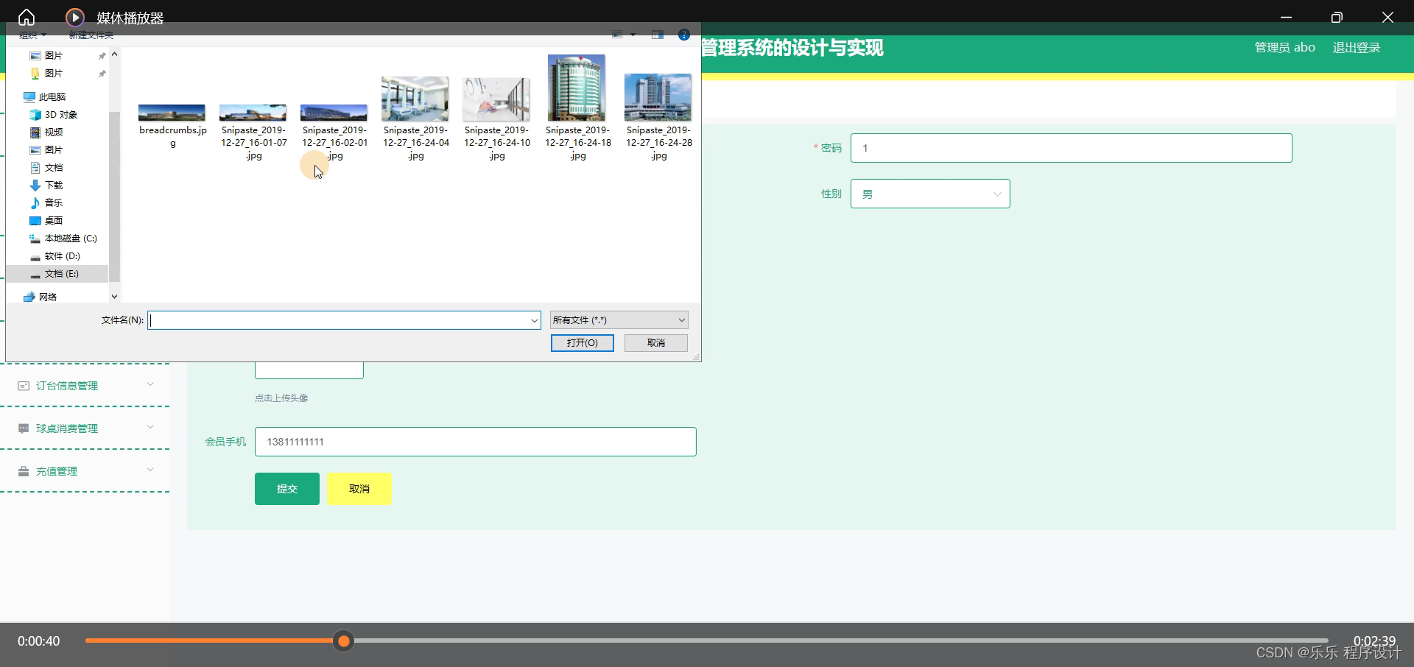Click the video progress slider handle
The height and width of the screenshot is (667, 1414).
pyautogui.click(x=343, y=640)
